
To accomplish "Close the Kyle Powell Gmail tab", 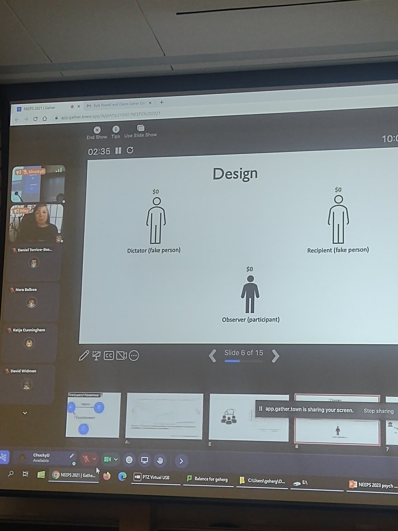I will coord(149,103).
